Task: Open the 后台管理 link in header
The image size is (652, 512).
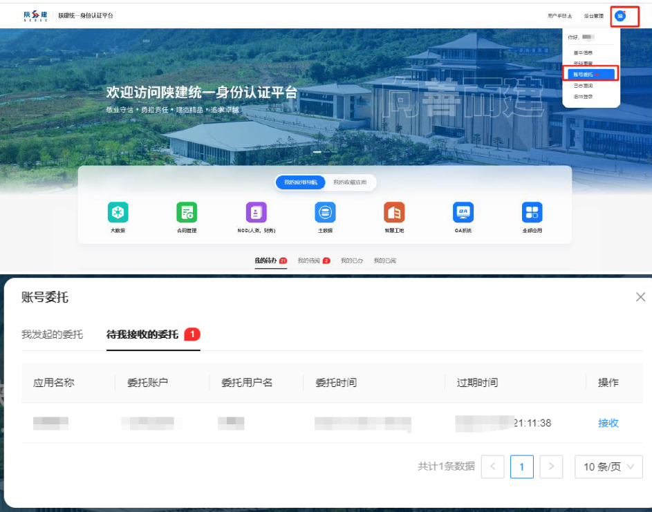Action: point(593,15)
